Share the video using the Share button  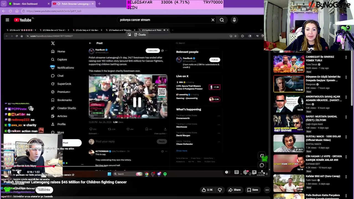click(x=235, y=190)
